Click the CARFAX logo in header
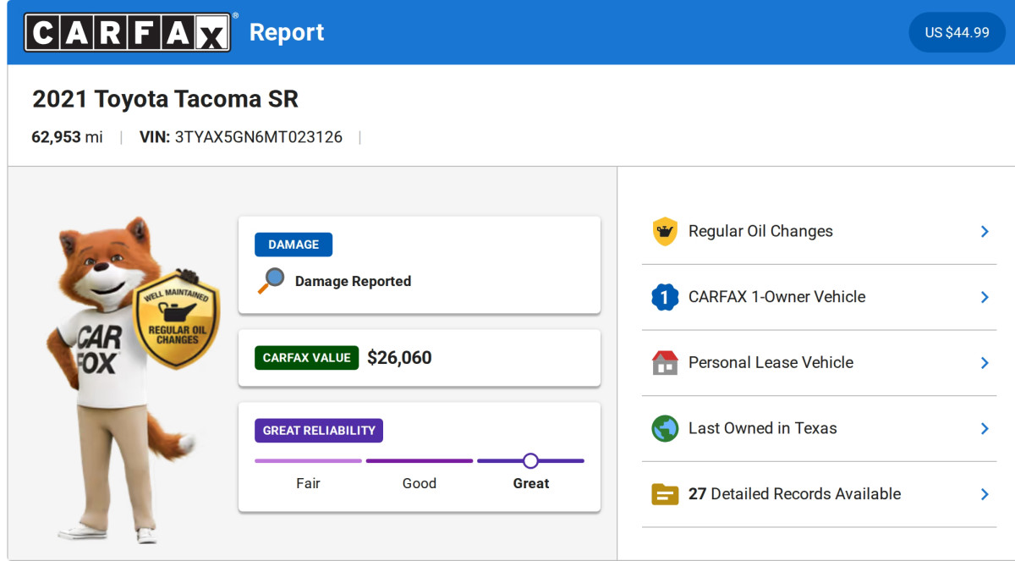 (127, 32)
